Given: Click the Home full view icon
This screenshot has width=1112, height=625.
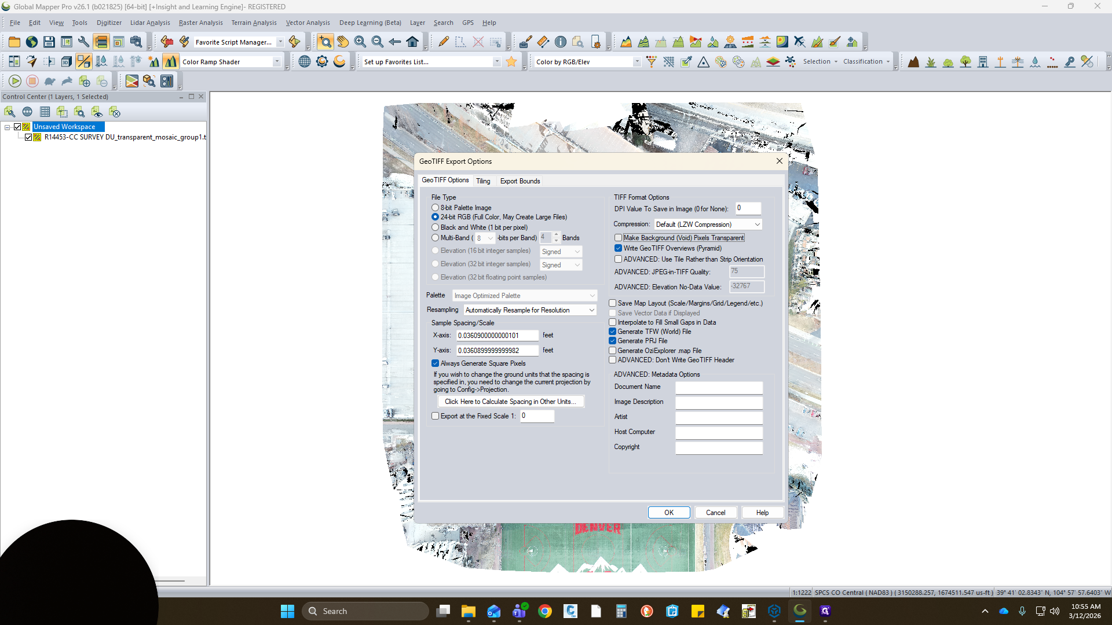Looking at the screenshot, I should pyautogui.click(x=412, y=42).
